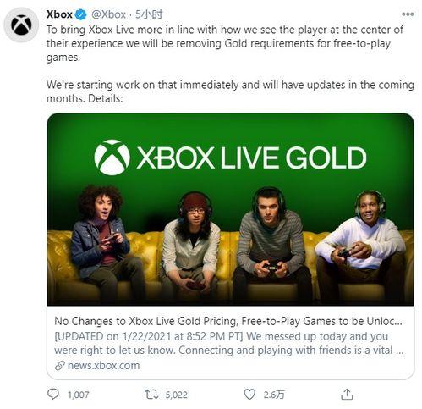Click the card description starting '[UPDATED on 1/22/2021'

click(228, 343)
